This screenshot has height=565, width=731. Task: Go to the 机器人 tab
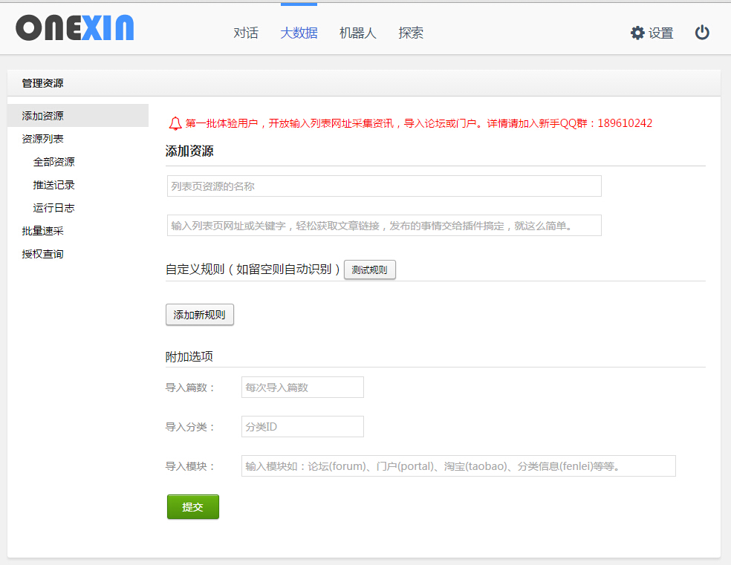tap(357, 33)
